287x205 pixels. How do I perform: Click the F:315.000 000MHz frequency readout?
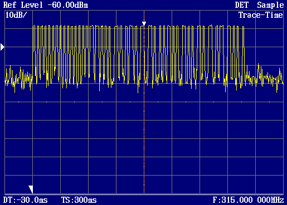pyautogui.click(x=248, y=200)
